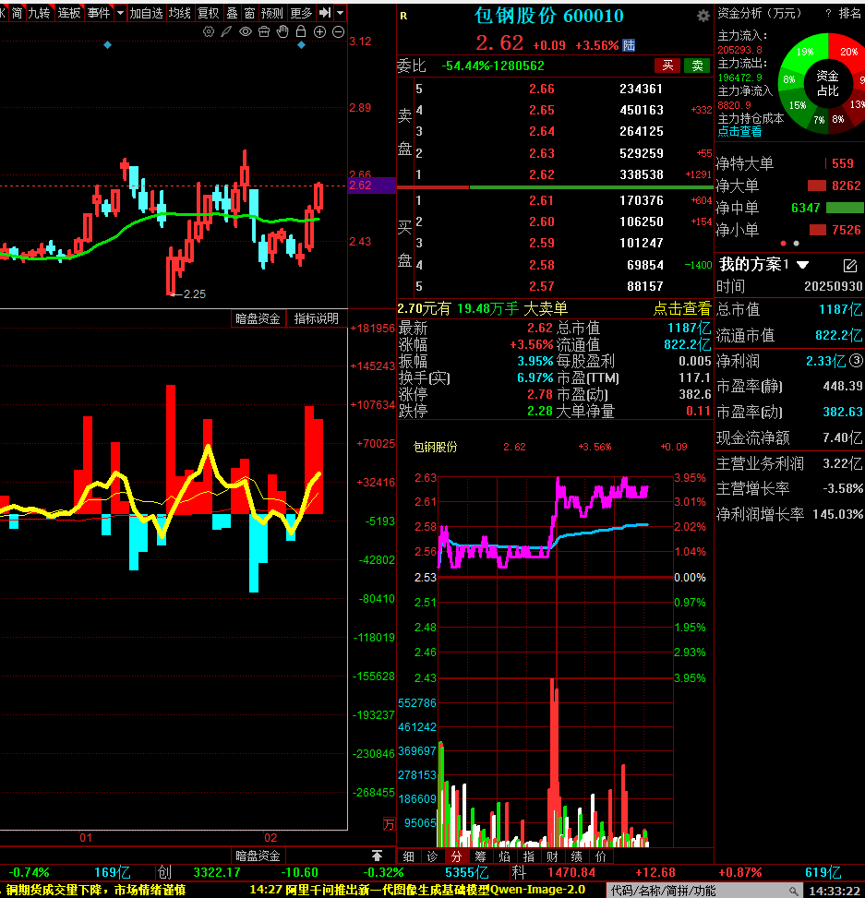This screenshot has height=898, width=865.
Task: Click the 14:27 news ticker headline
Action: pos(417,890)
